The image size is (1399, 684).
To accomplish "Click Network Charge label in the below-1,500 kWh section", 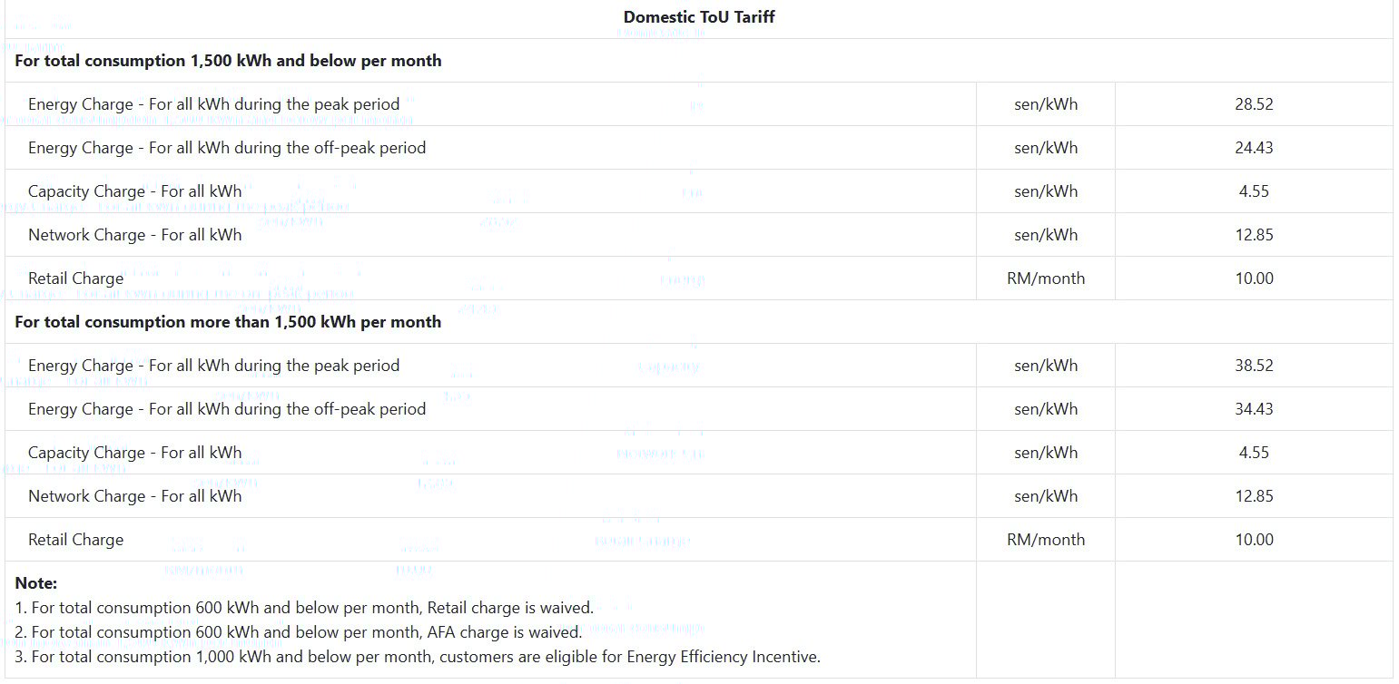I will (x=134, y=235).
